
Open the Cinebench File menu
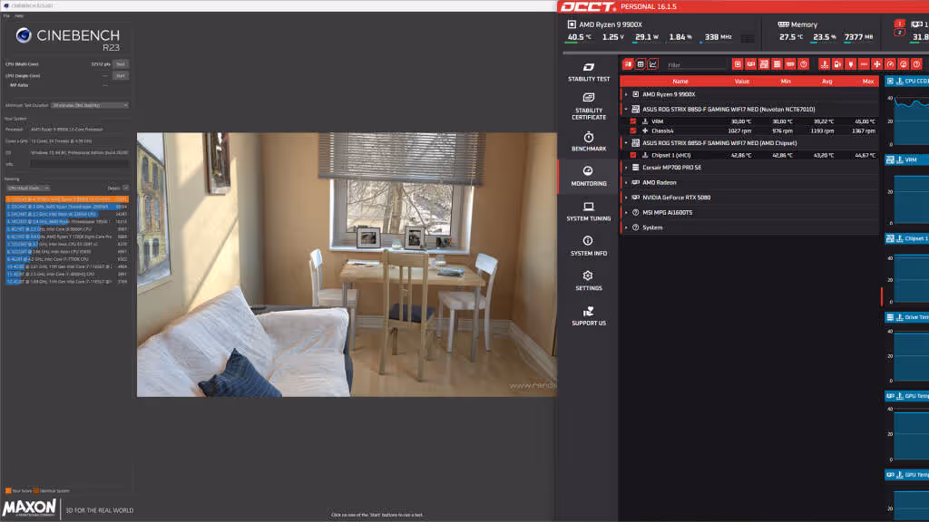coord(6,16)
